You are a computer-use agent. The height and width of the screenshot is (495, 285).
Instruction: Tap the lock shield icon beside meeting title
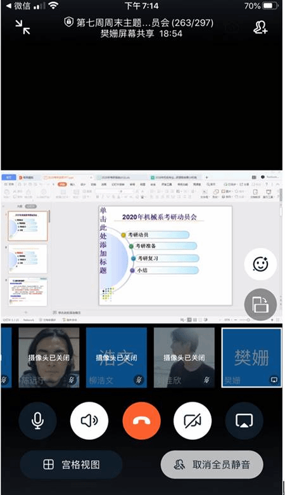(x=69, y=22)
